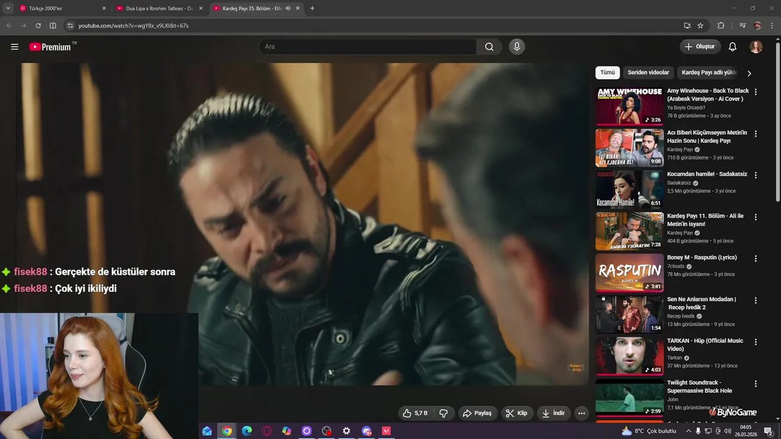Open the Windows notification center
Screen dimensions: 781x439
coord(768,431)
